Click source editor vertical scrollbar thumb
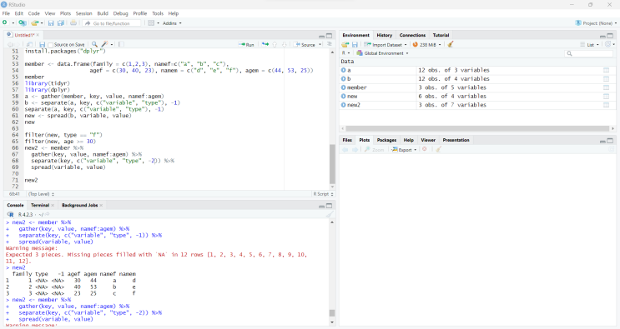Viewport: 620px width, 329px height. (x=332, y=164)
